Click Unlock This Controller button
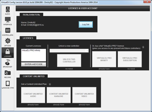The width and height of the screenshot is (152, 112). (69, 61)
